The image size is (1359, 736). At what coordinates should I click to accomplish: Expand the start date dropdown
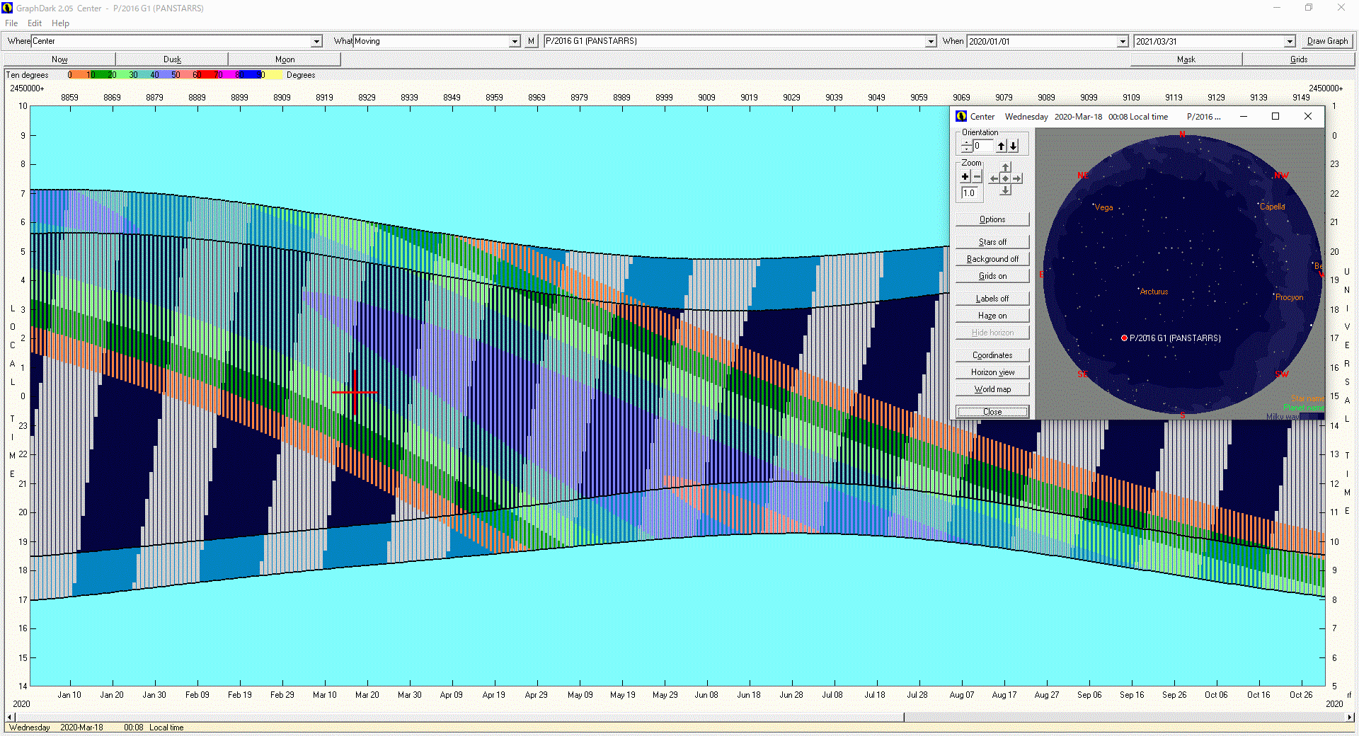click(1122, 42)
